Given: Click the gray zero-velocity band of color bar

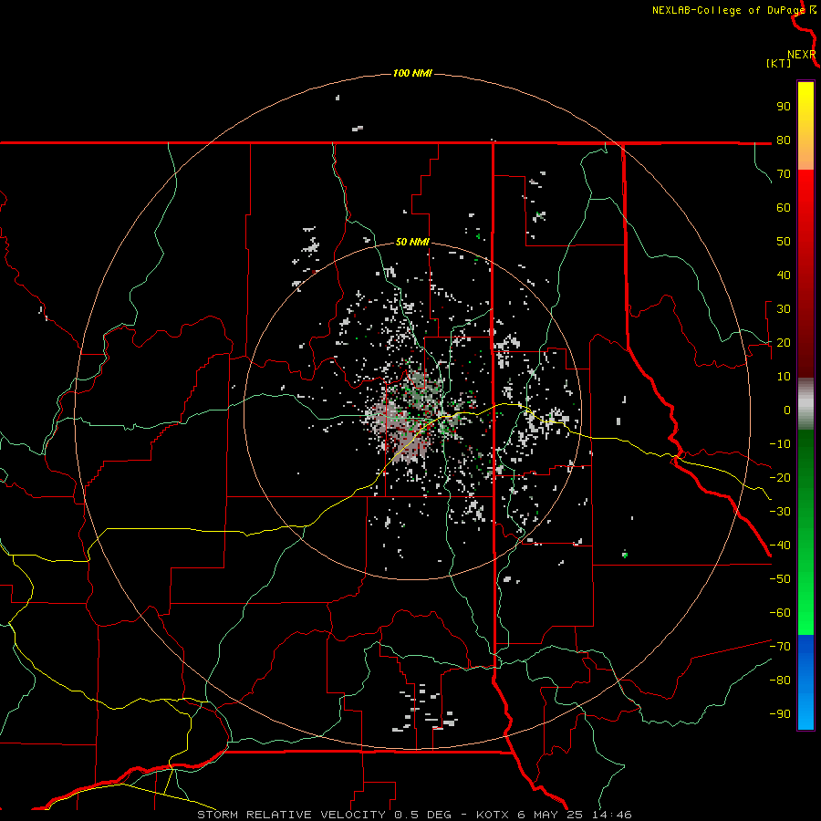Looking at the screenshot, I should (x=805, y=404).
